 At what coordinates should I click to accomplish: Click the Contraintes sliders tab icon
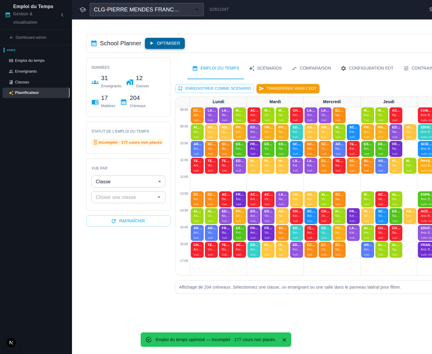406,68
